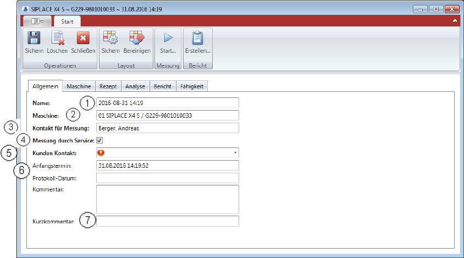Screen dimensions: 464x258
Task: Start the measurement with play icon
Action: [x=168, y=37]
